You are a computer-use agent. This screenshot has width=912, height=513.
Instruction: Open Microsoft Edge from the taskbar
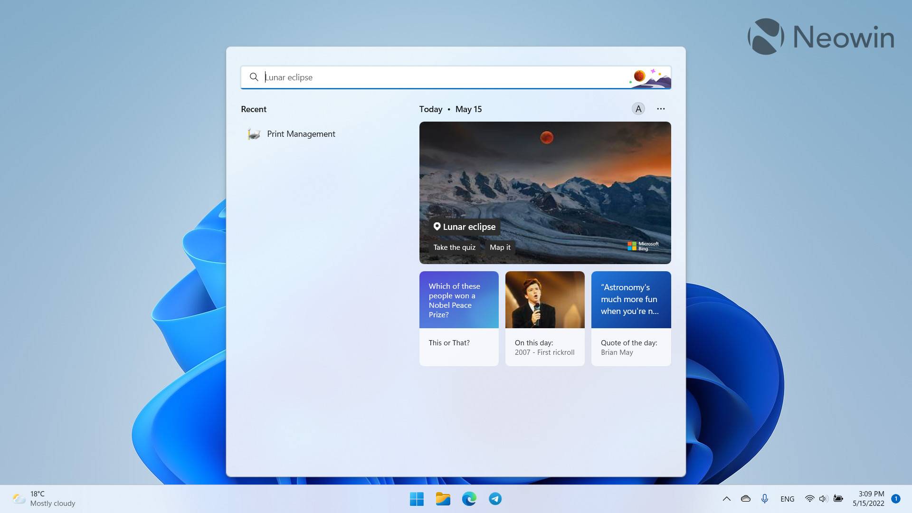pyautogui.click(x=469, y=499)
